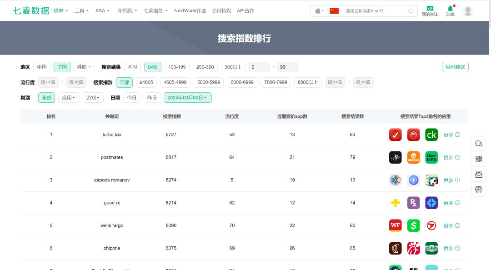Screen dimensions: 491x270
Task: Open the blue Bluetooth app icon
Action: tap(413, 180)
